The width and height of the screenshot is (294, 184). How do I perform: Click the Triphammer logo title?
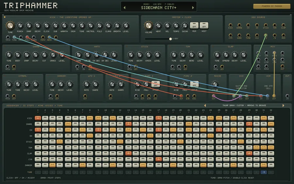point(31,6)
